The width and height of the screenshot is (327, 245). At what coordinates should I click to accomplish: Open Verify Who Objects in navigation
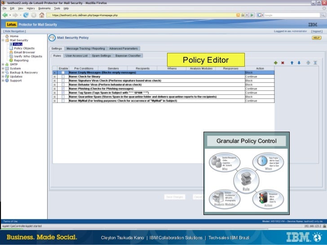(x=28, y=56)
